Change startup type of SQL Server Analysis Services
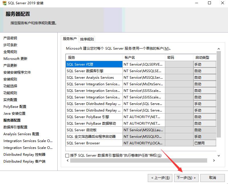 click(205, 78)
